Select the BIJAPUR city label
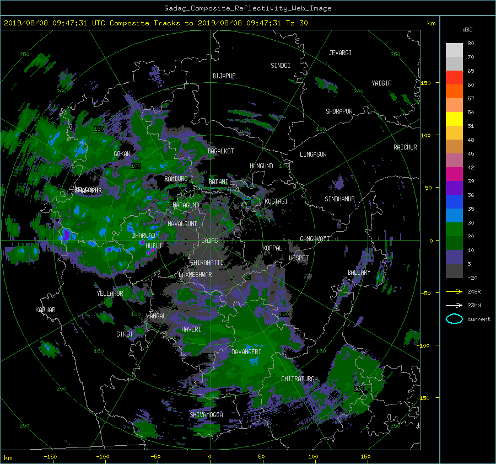Viewport: 496px width, 464px height. 224,76
